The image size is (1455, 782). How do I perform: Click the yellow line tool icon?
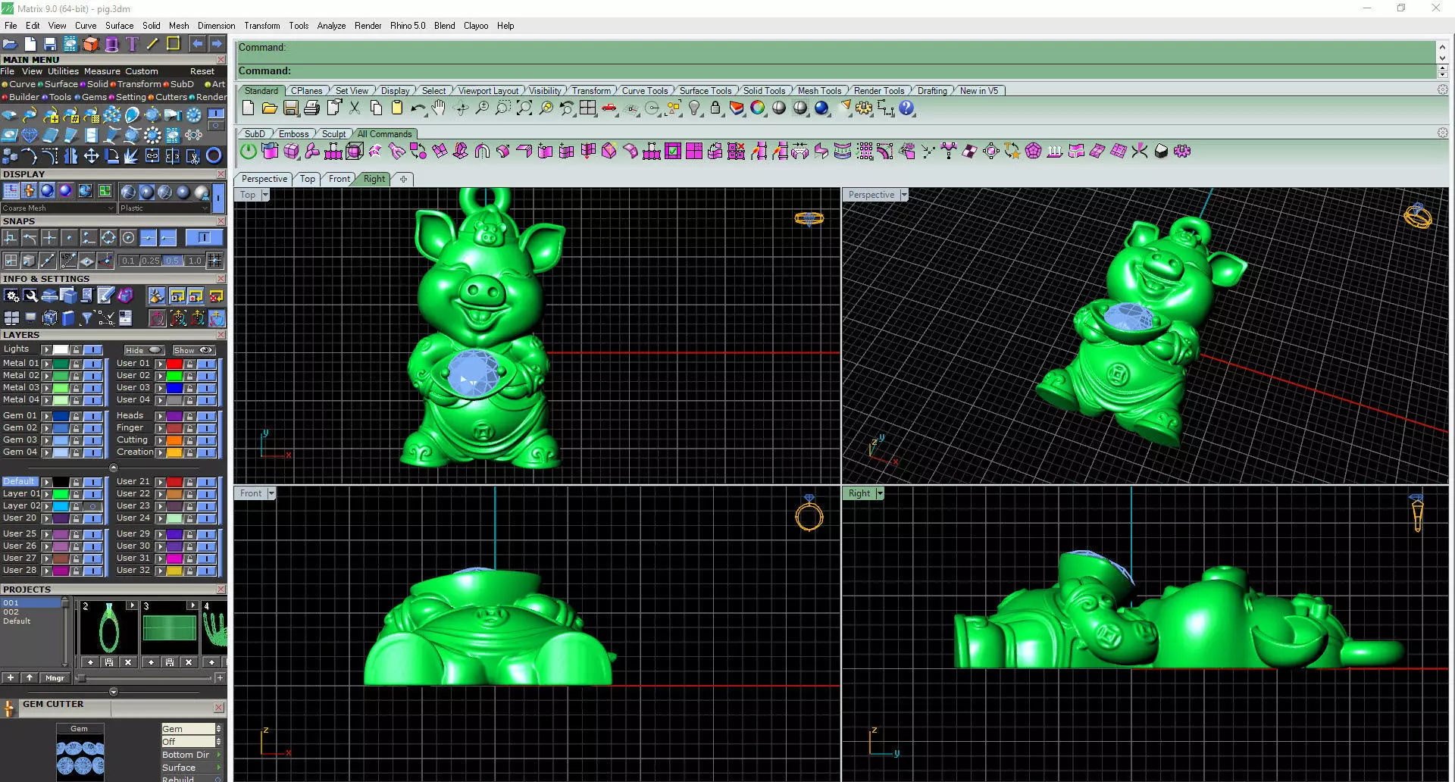(152, 44)
